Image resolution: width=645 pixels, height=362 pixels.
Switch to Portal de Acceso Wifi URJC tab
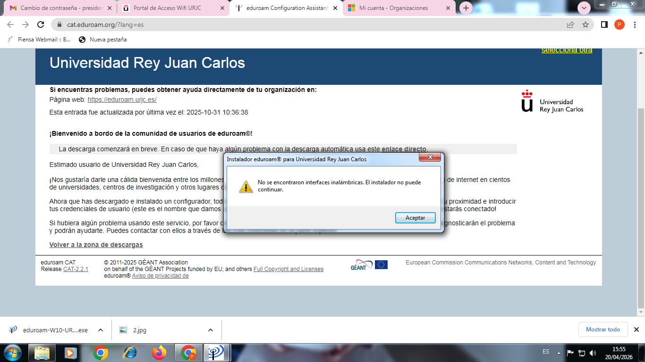[167, 8]
